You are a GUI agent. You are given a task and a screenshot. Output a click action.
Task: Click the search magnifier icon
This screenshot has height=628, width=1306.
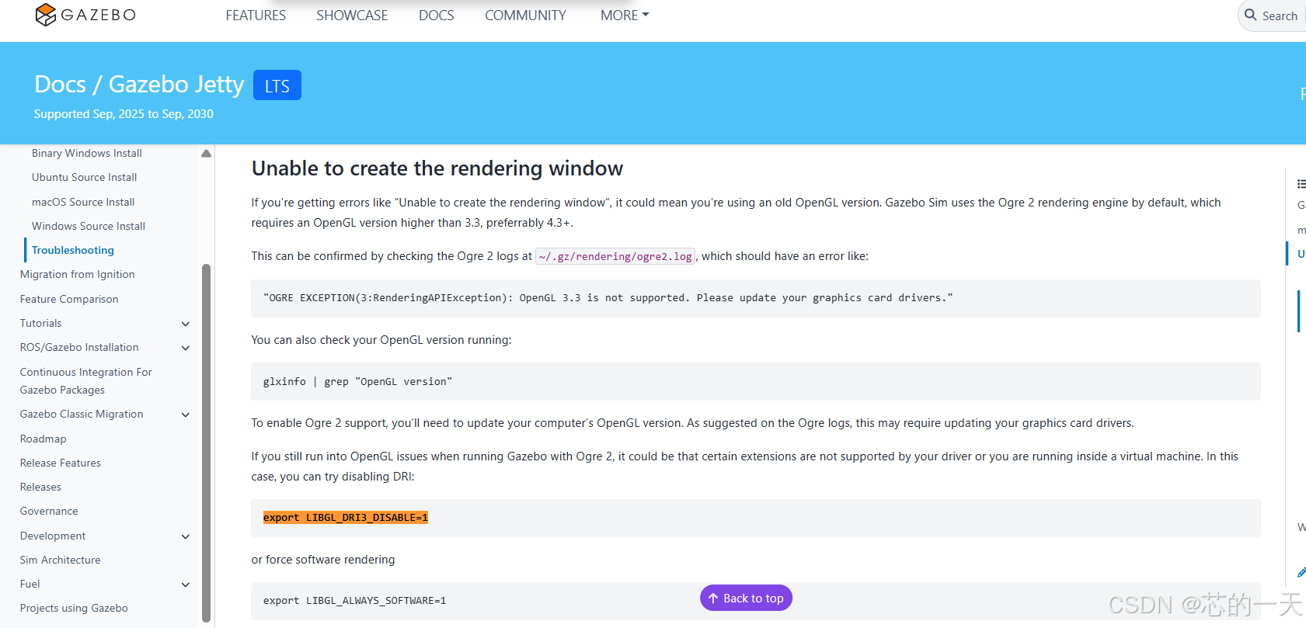(x=1251, y=15)
